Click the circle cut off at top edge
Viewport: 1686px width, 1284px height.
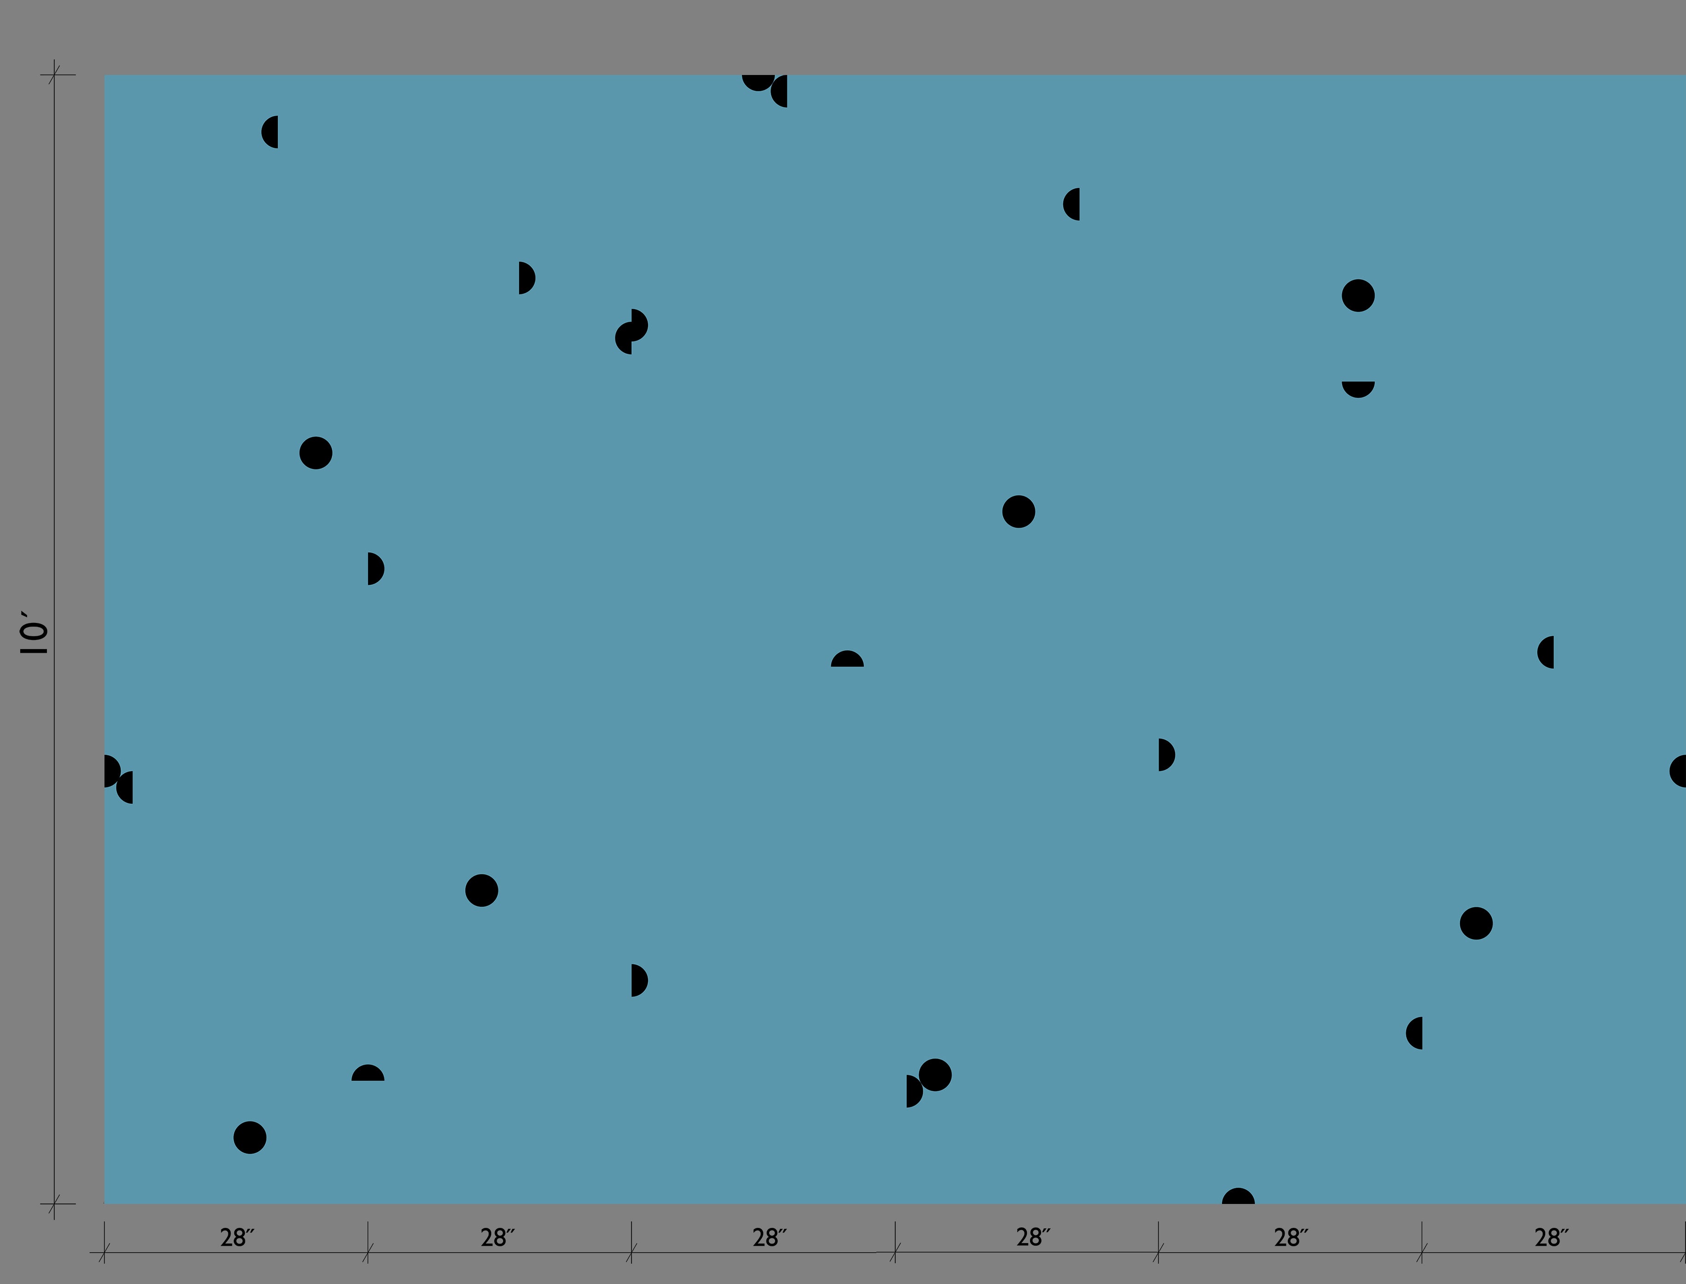(757, 81)
